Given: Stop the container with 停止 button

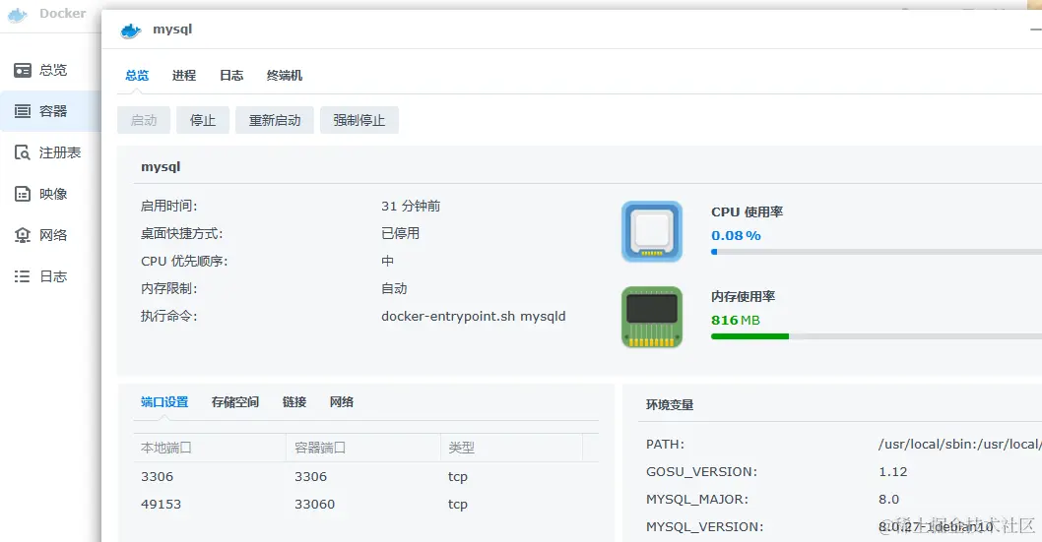Looking at the screenshot, I should point(203,120).
